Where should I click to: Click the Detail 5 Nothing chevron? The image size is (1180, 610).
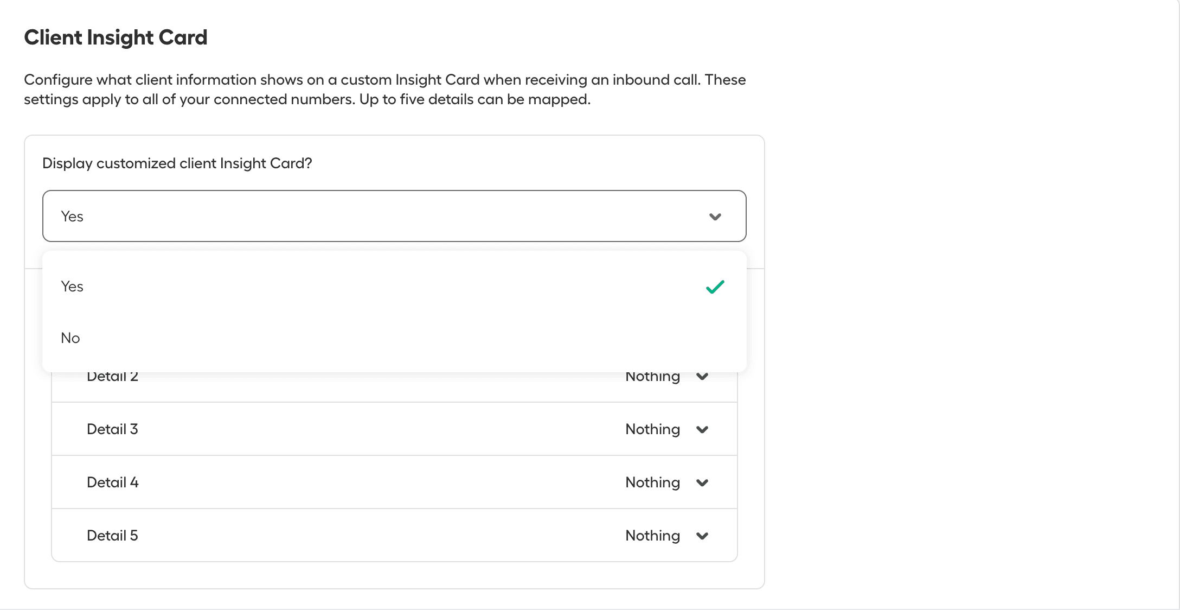click(x=703, y=535)
